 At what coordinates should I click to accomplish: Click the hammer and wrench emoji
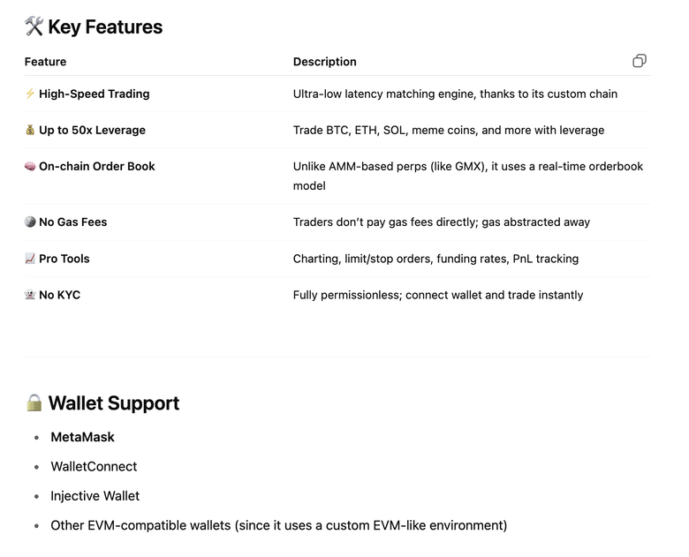point(34,26)
